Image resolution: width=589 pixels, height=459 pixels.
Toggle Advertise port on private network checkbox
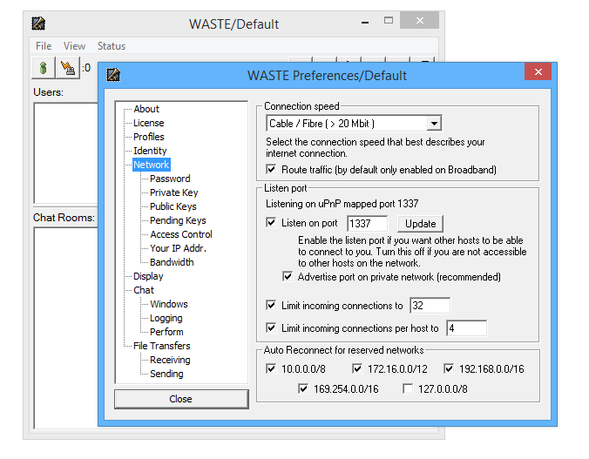pos(288,277)
